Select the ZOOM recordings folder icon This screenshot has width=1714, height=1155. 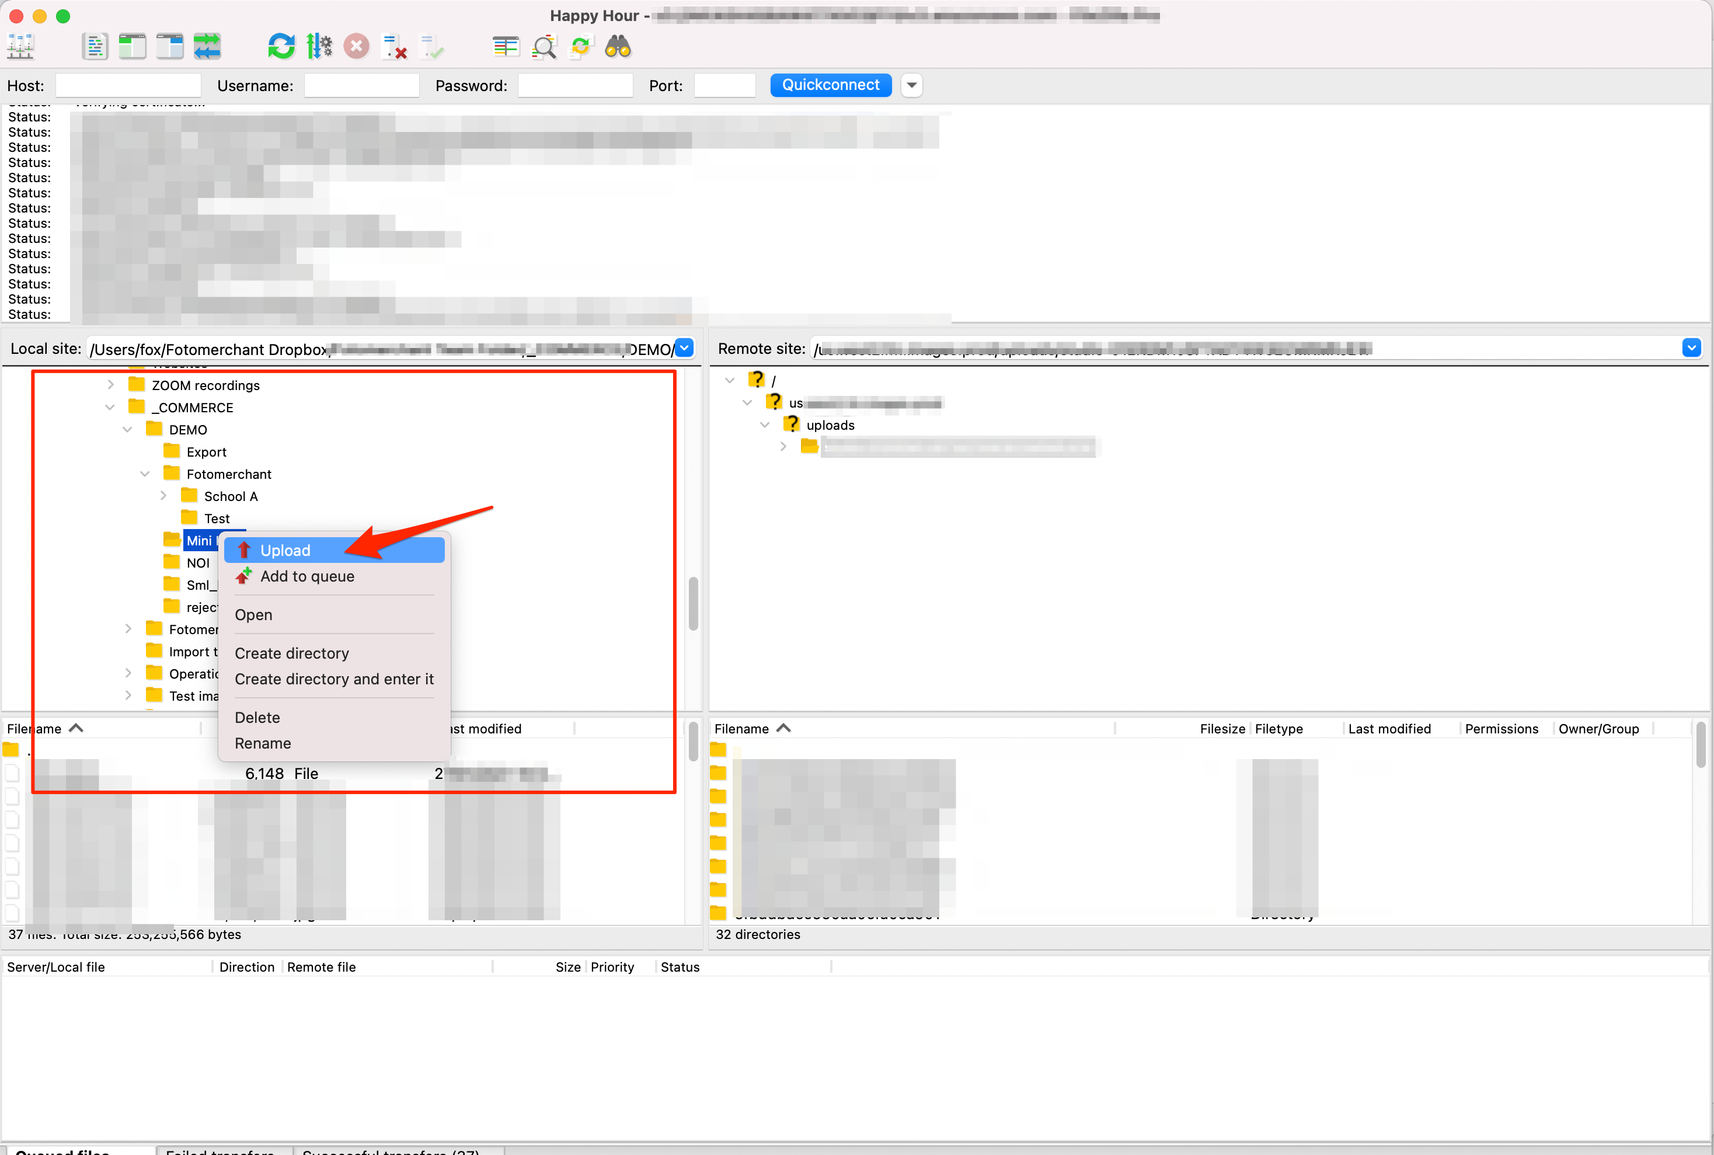click(x=136, y=384)
